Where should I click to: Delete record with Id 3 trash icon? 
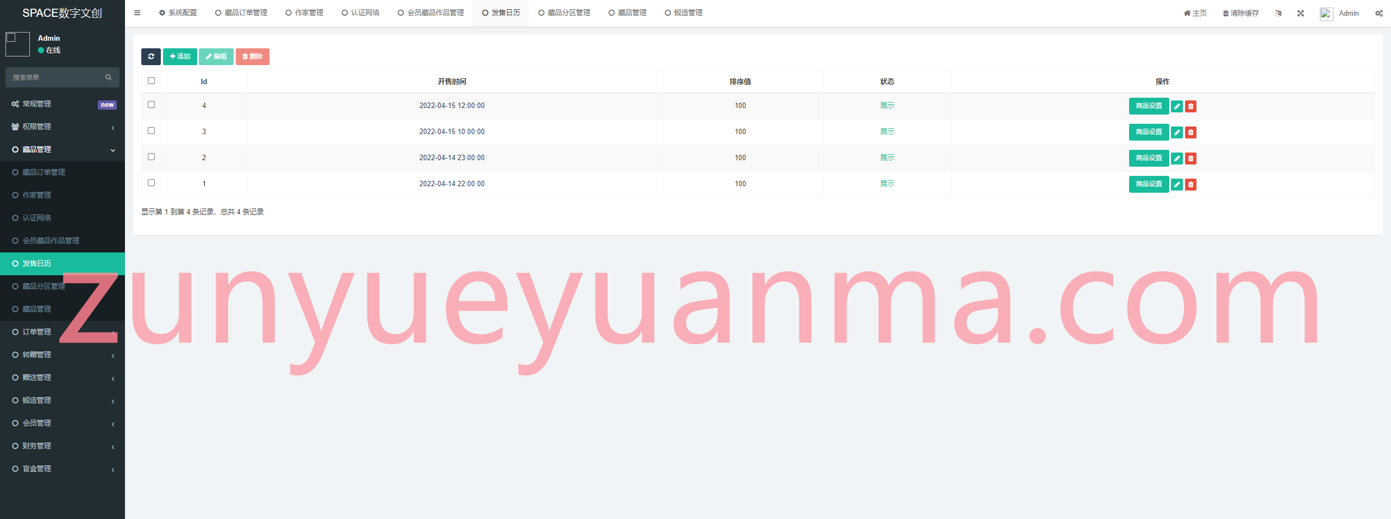tap(1191, 132)
